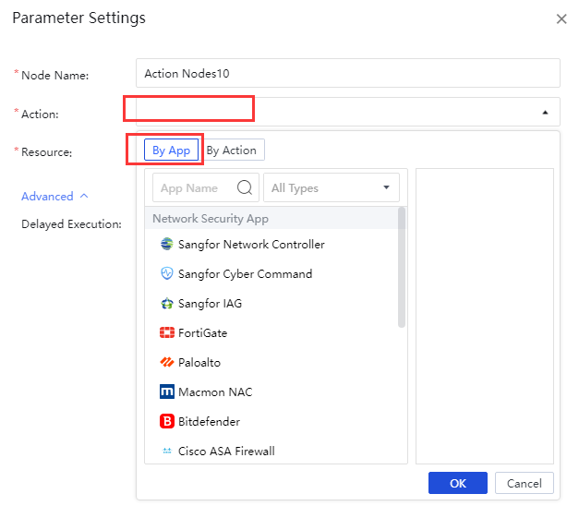Click the Cancel button
Image resolution: width=579 pixels, height=518 pixels.
click(524, 483)
